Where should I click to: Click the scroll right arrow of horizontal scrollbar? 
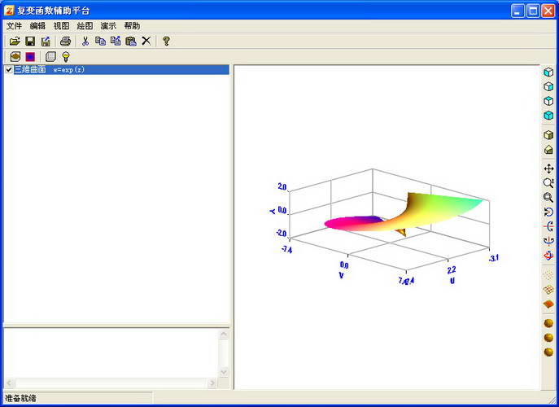pyautogui.click(x=212, y=383)
